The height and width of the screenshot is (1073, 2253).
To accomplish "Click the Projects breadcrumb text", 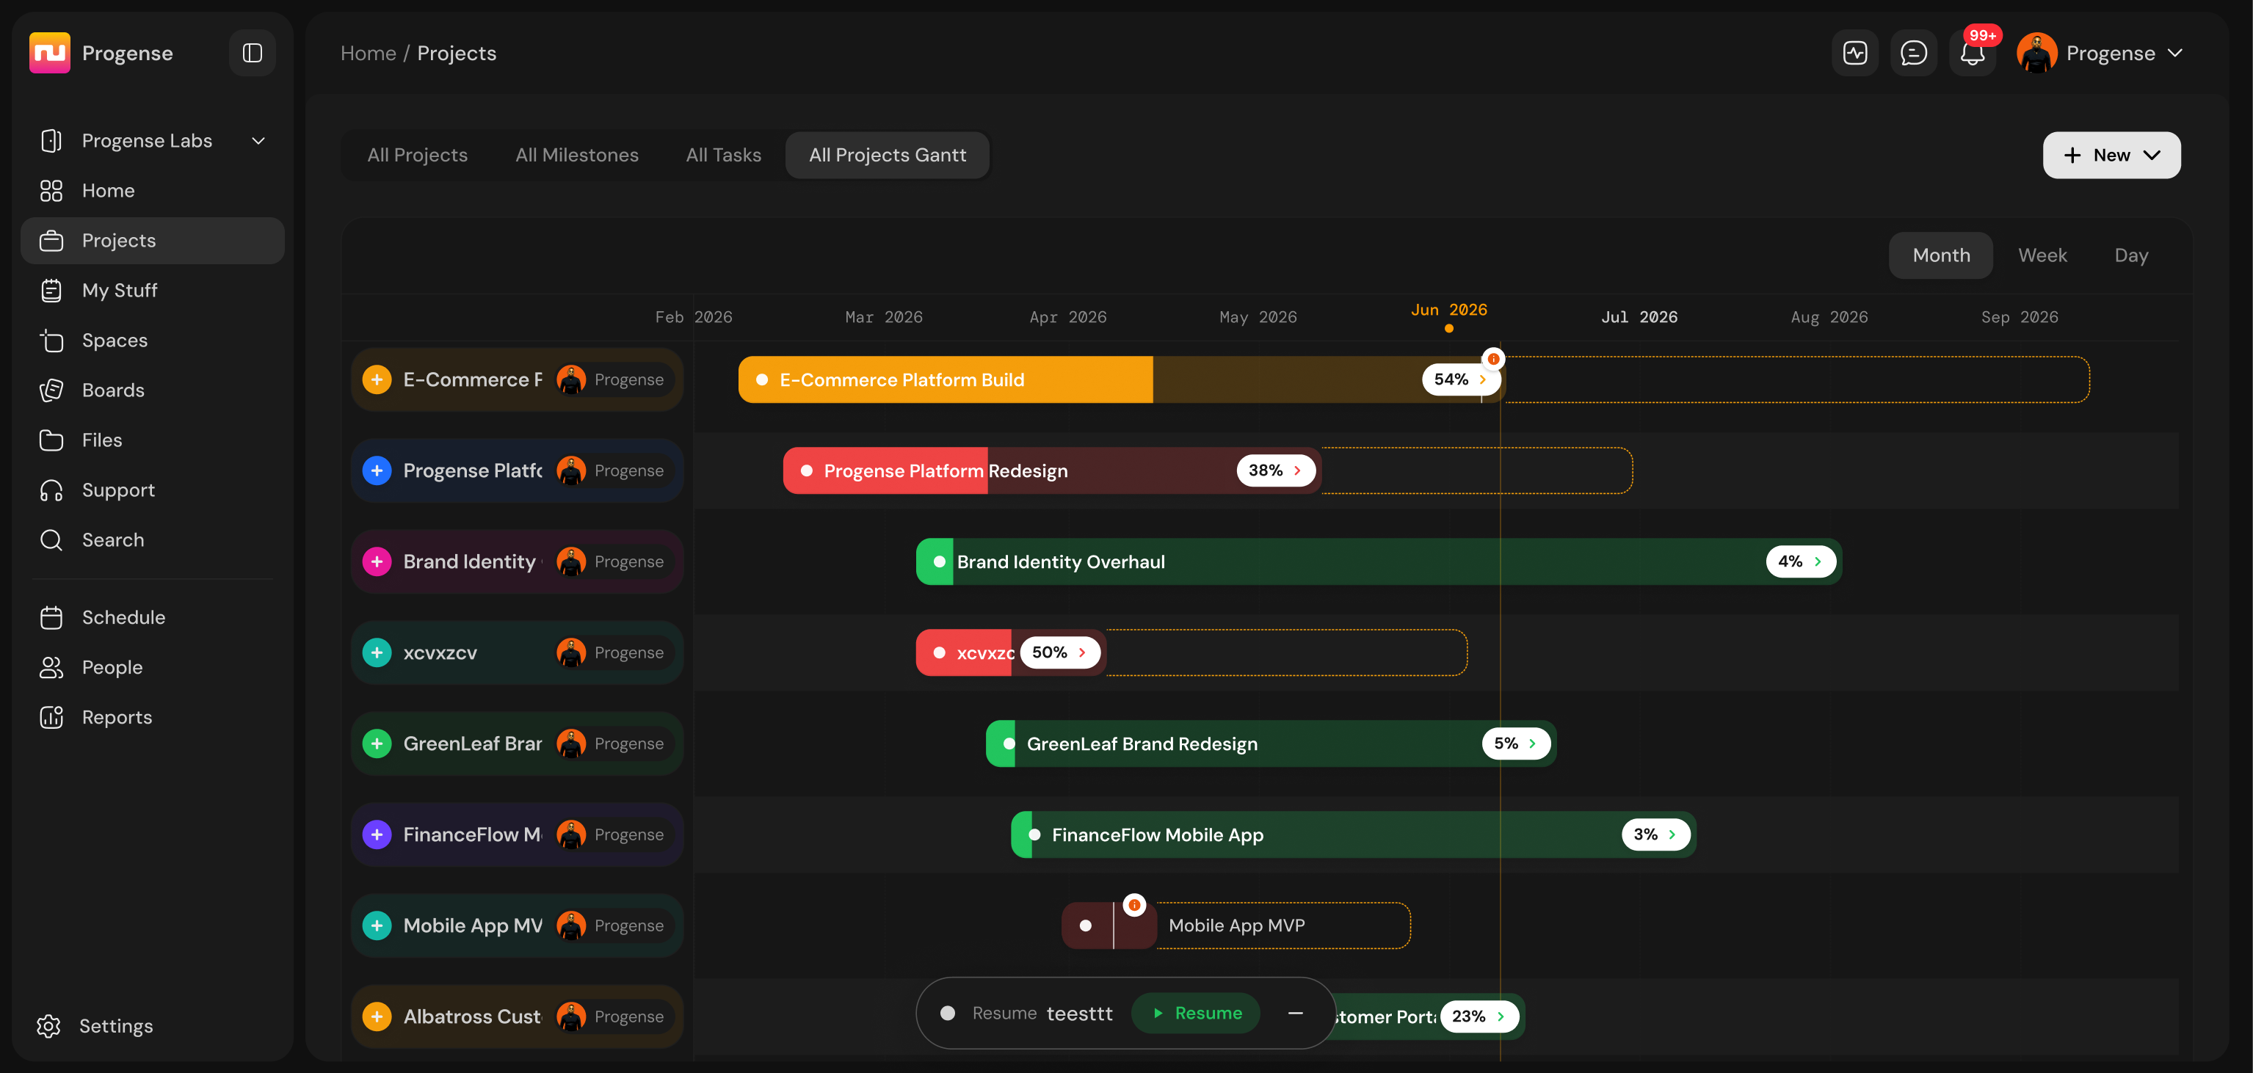I will tap(457, 54).
